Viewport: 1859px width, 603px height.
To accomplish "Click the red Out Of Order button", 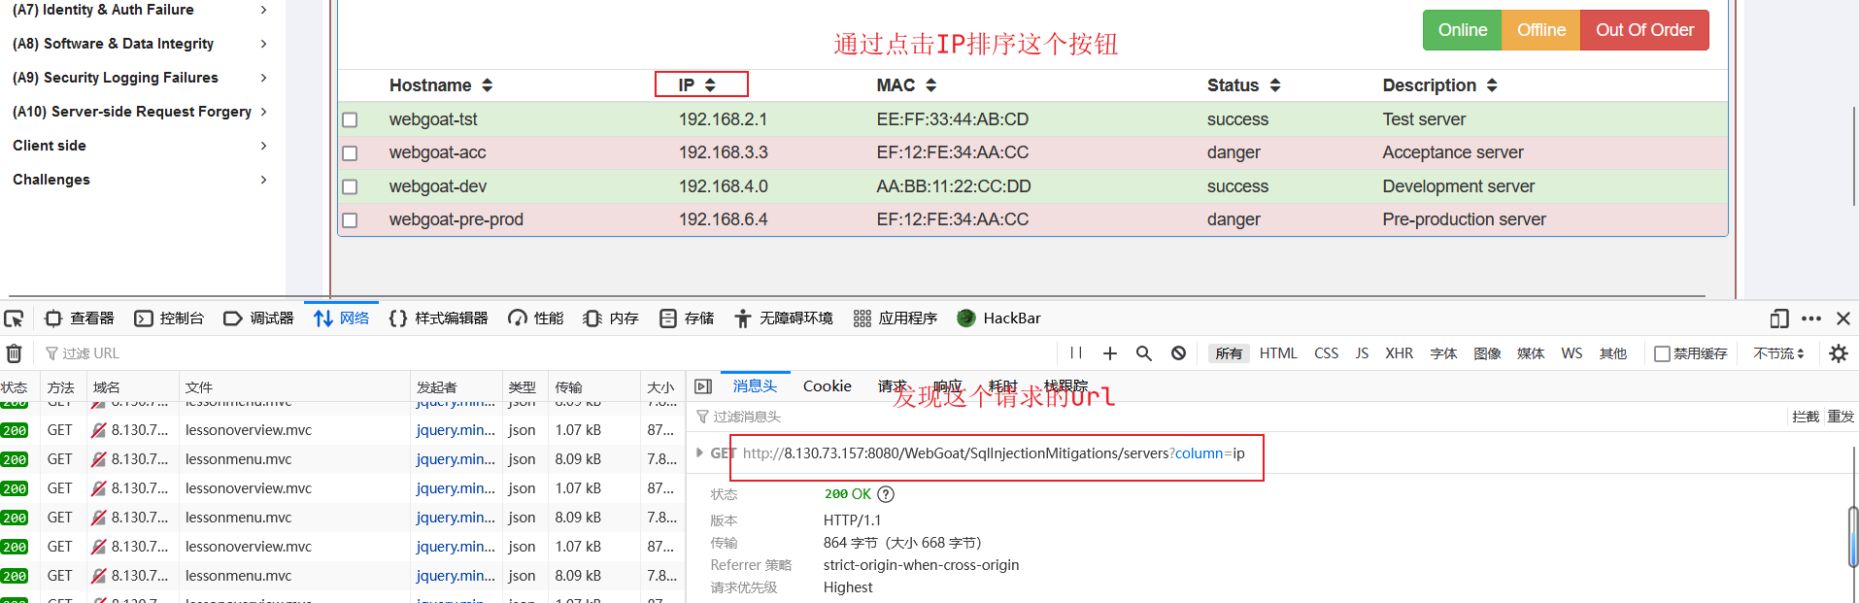I will point(1644,30).
